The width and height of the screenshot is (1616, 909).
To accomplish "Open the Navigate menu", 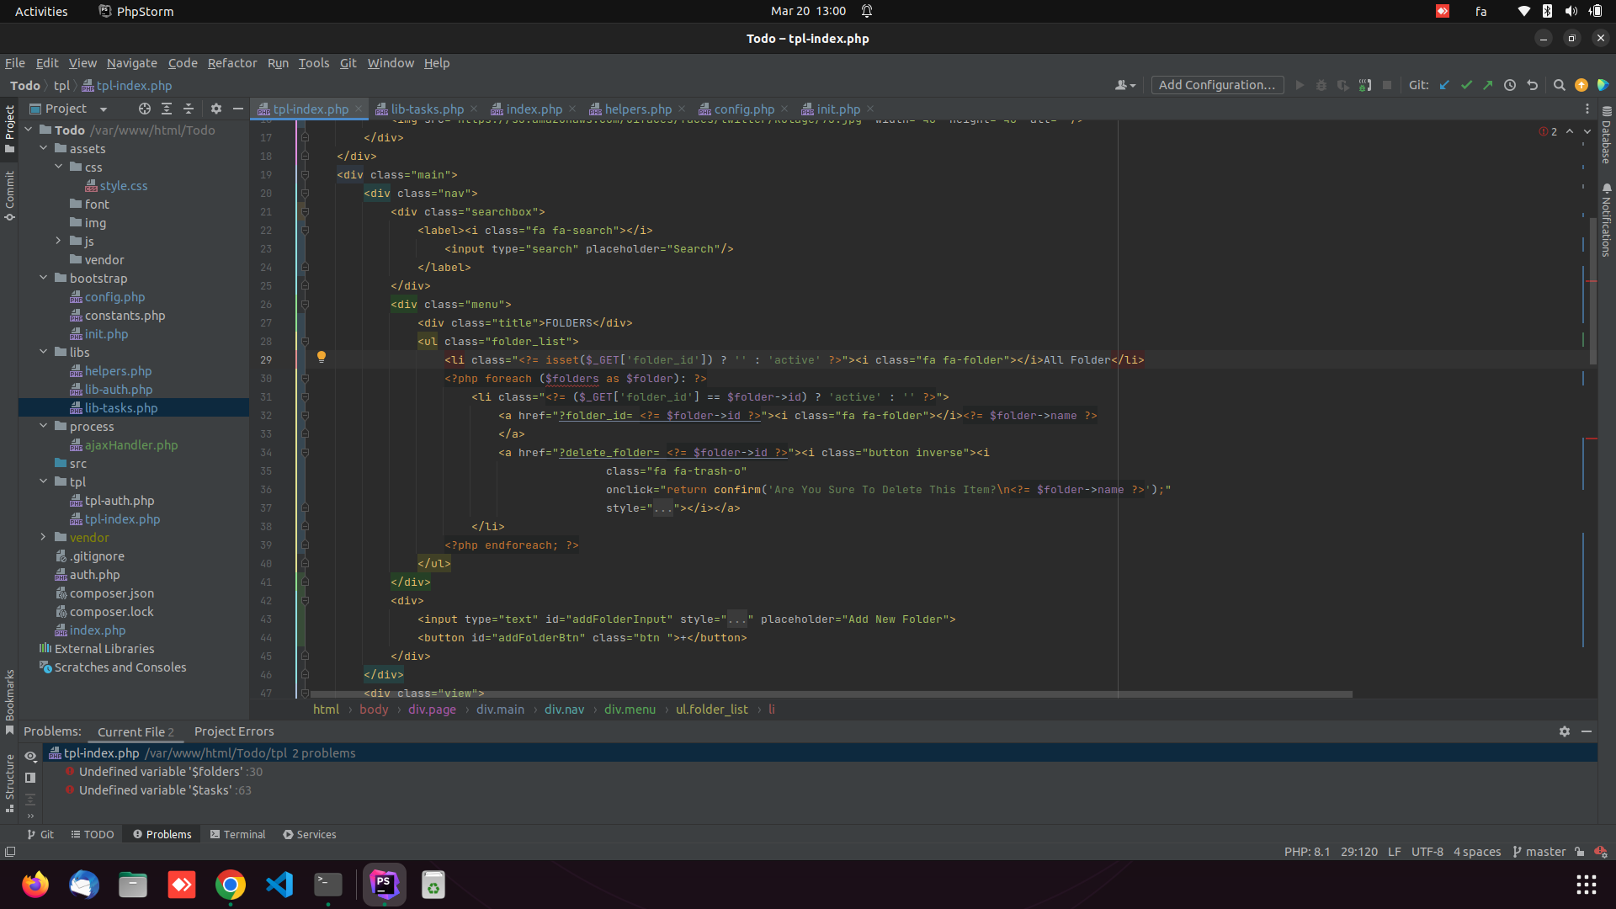I will 131,63.
